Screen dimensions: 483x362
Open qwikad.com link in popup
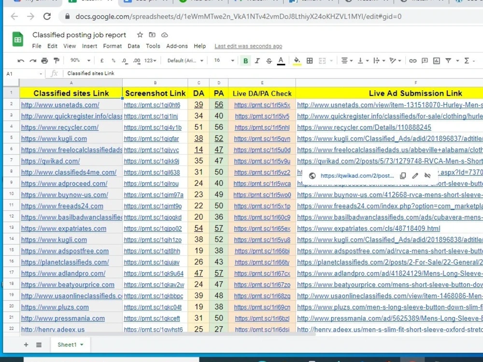click(x=357, y=176)
